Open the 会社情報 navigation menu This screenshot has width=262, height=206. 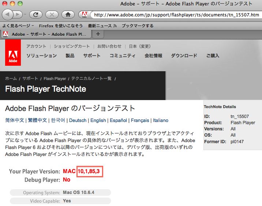153,56
